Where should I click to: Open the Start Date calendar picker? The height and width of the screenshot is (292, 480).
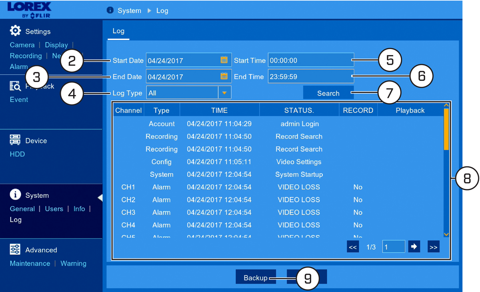point(224,60)
